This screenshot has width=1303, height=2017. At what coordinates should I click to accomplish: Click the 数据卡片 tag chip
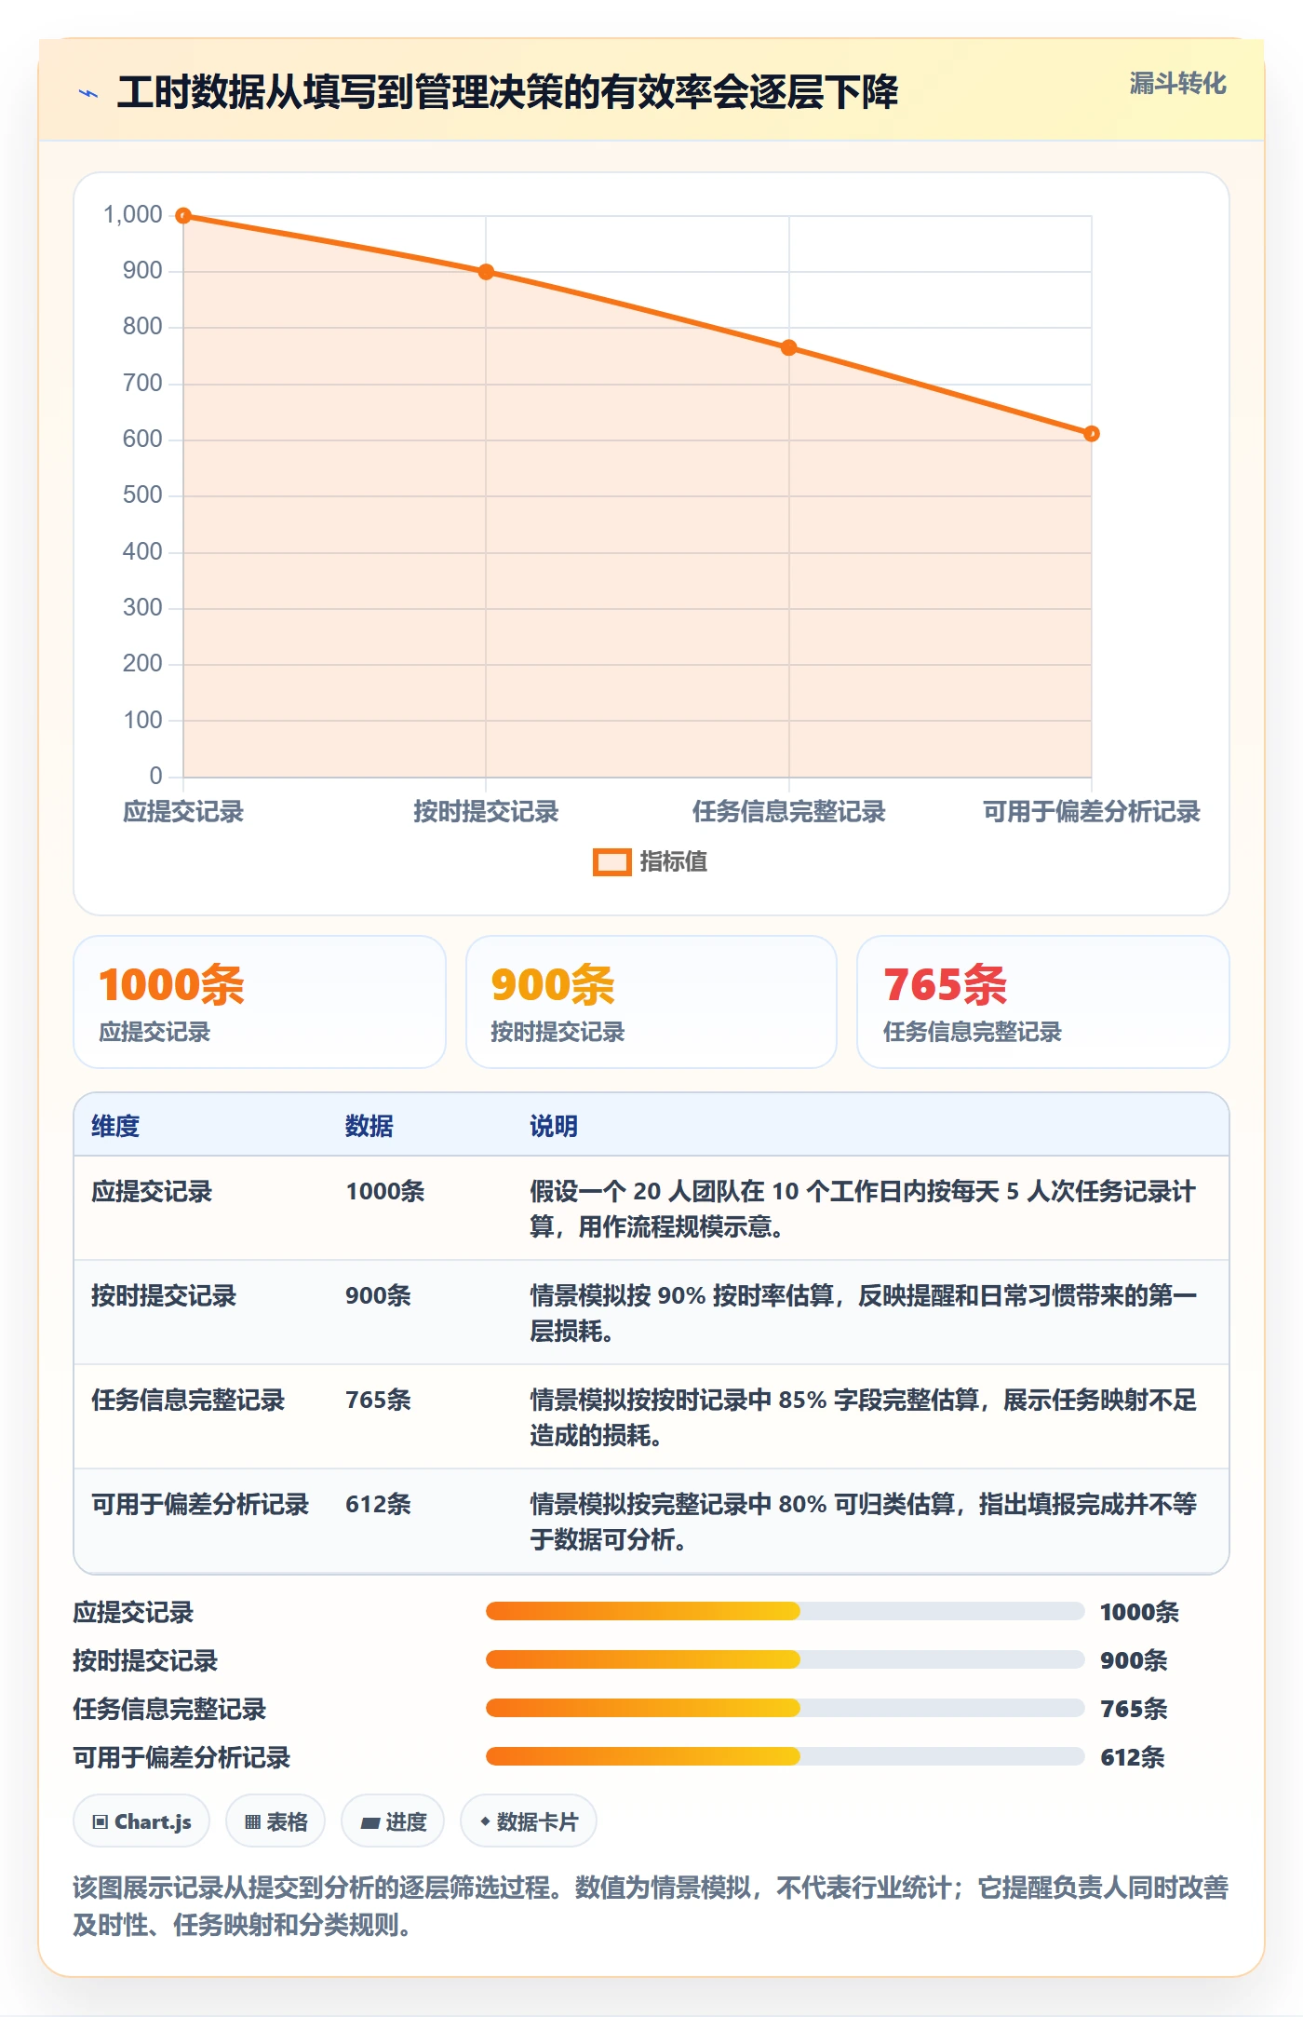[x=529, y=1821]
